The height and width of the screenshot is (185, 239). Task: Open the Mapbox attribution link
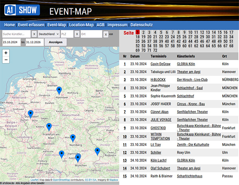pos(114,180)
